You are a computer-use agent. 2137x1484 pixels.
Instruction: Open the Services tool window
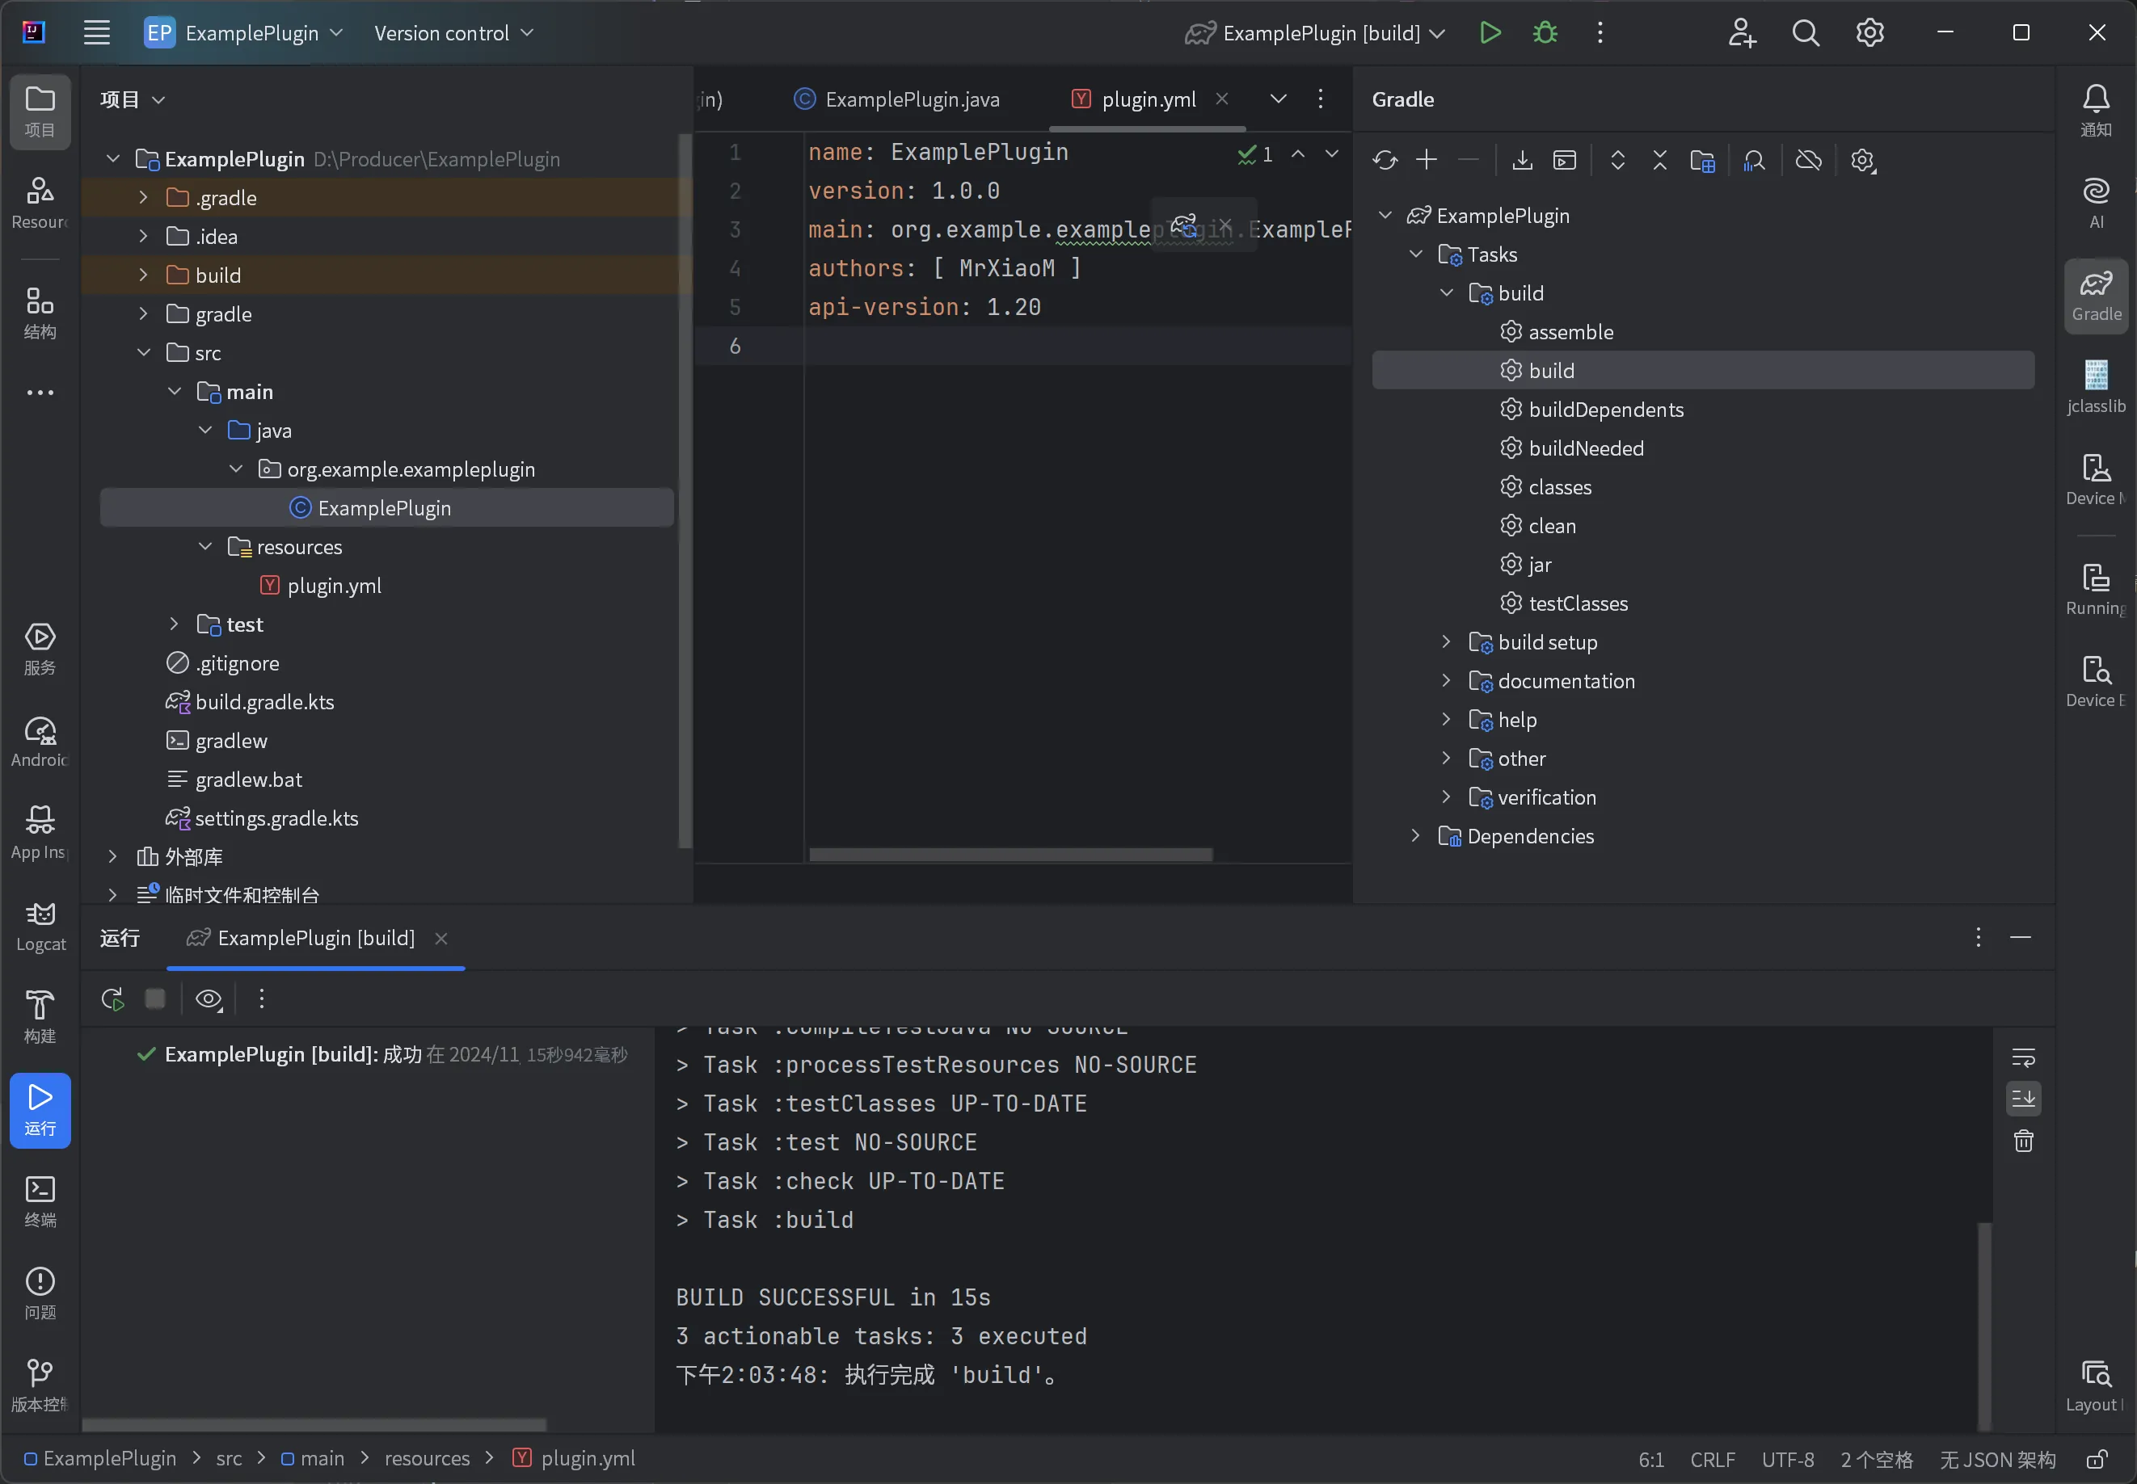click(40, 649)
